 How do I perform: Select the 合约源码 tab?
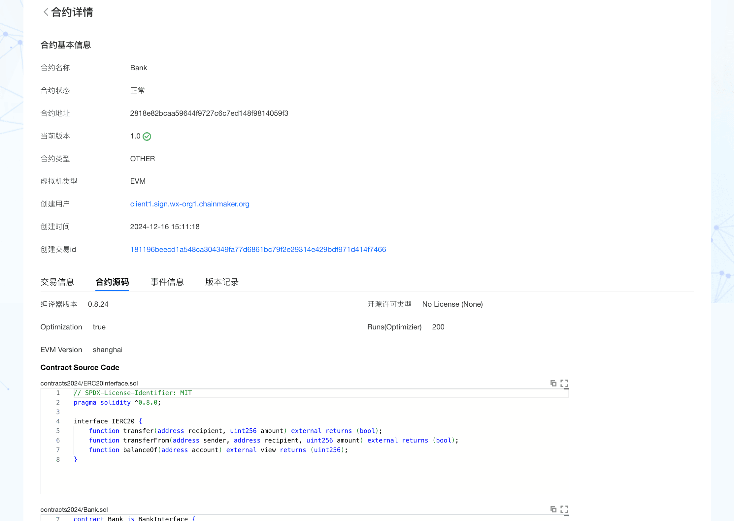tap(112, 282)
